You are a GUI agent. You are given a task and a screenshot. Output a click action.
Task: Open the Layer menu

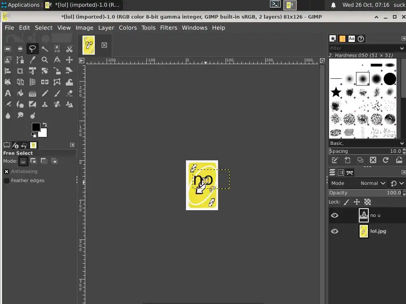pos(106,28)
